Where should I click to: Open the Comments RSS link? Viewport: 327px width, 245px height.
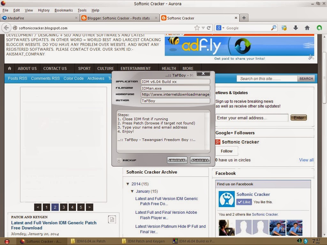[45, 78]
